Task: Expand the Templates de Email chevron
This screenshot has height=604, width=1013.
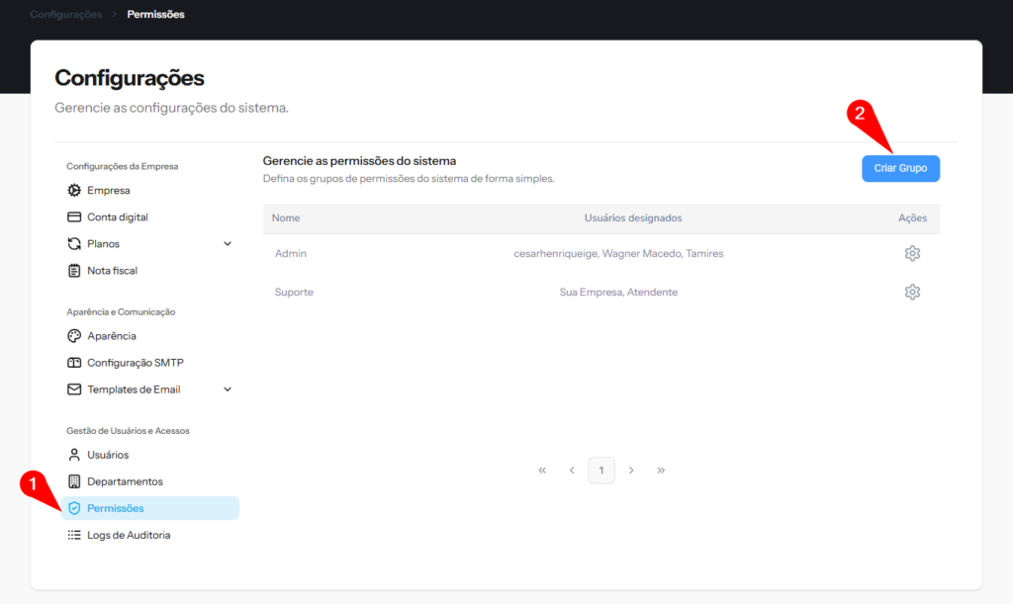Action: click(228, 389)
